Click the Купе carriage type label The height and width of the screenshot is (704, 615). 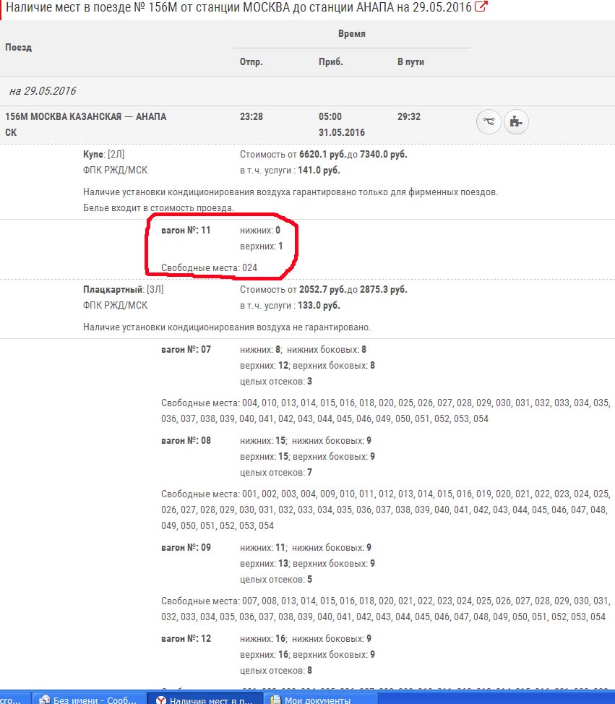click(x=94, y=155)
